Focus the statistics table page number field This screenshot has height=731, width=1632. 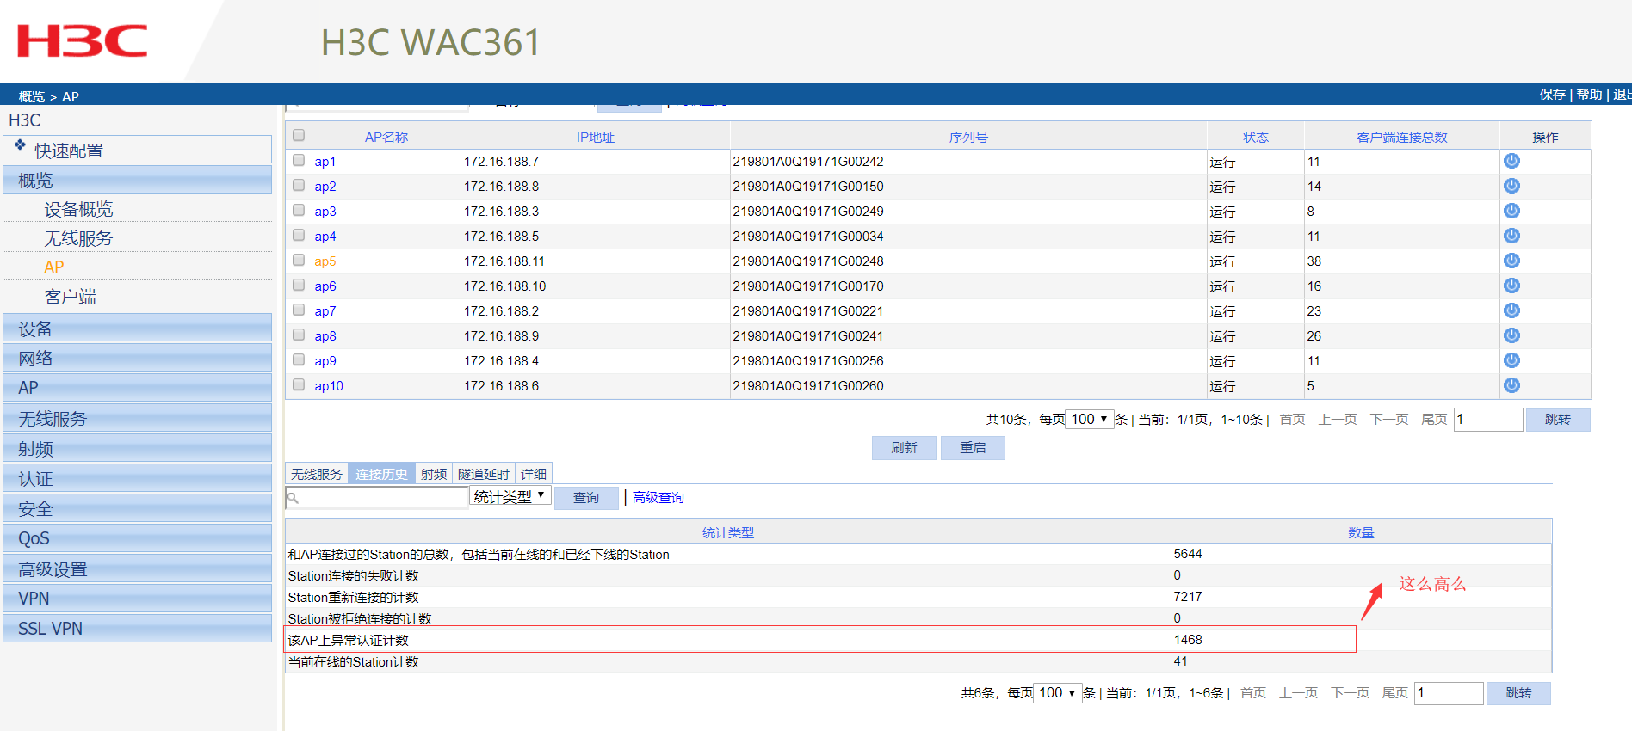1450,692
